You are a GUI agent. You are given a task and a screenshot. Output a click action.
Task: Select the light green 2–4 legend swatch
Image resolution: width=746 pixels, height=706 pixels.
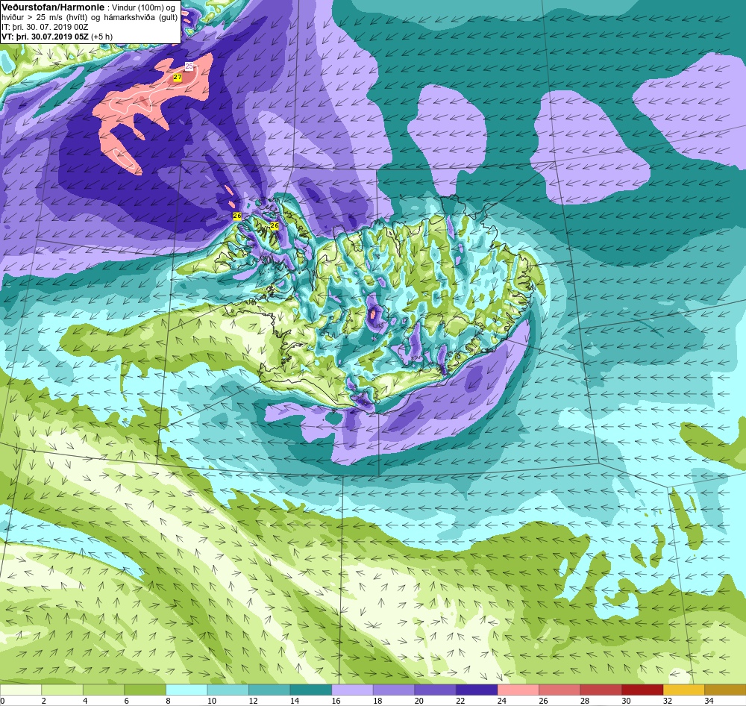click(x=63, y=690)
